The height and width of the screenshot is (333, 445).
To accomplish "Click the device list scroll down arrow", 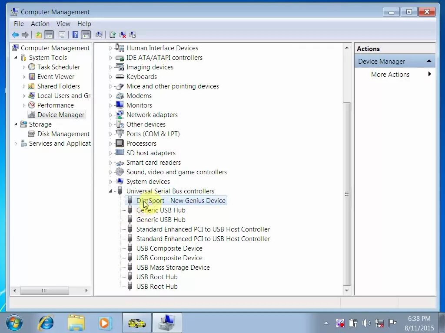I will pos(347,291).
